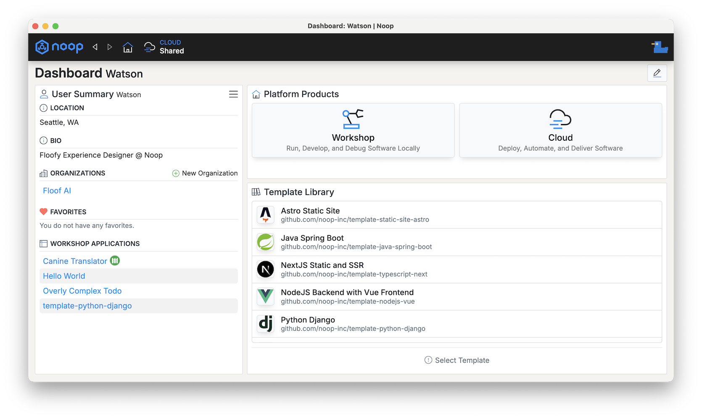Image resolution: width=702 pixels, height=419 pixels.
Task: Open the Cloud product card
Action: tap(560, 131)
